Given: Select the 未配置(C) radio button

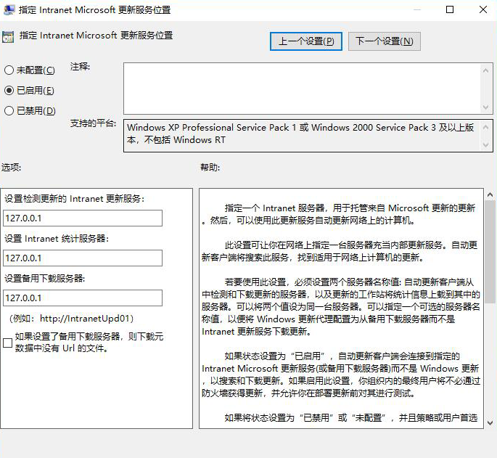Looking at the screenshot, I should point(9,70).
